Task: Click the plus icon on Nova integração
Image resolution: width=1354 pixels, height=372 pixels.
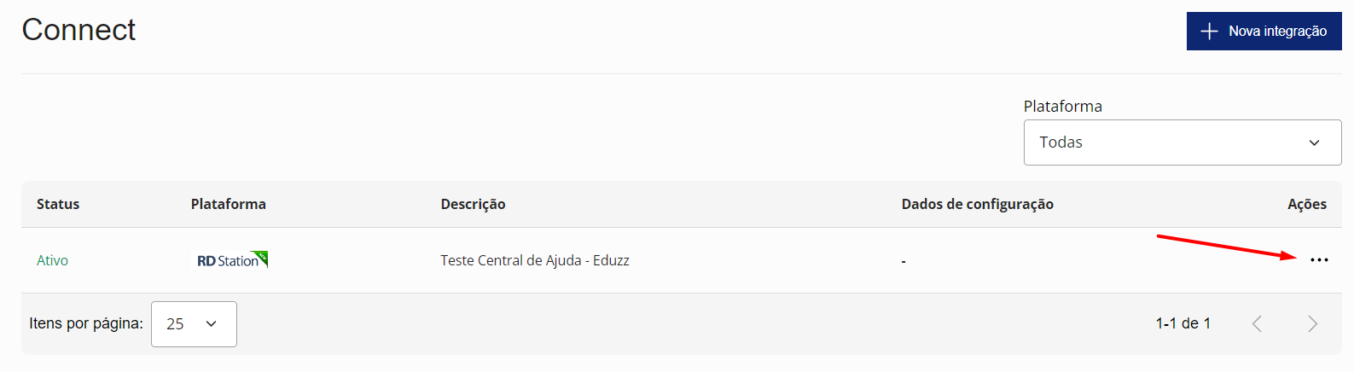Action: pos(1209,32)
